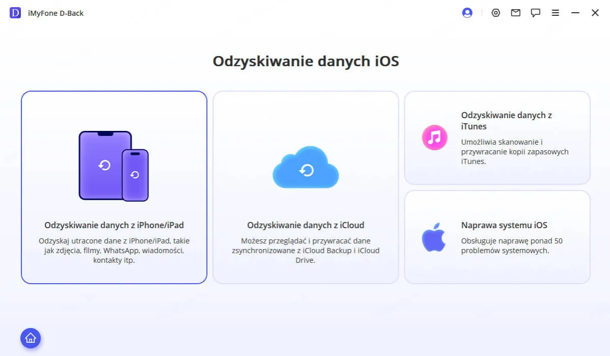Select Odzyskiwanie danych z iPhone/iPad
This screenshot has width=610, height=356.
coord(114,225)
